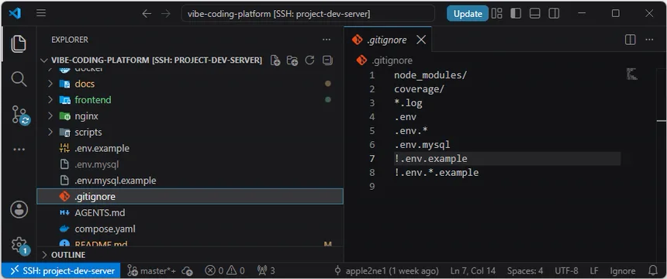Open Customize Layout icon
The width and height of the screenshot is (667, 279).
click(497, 14)
